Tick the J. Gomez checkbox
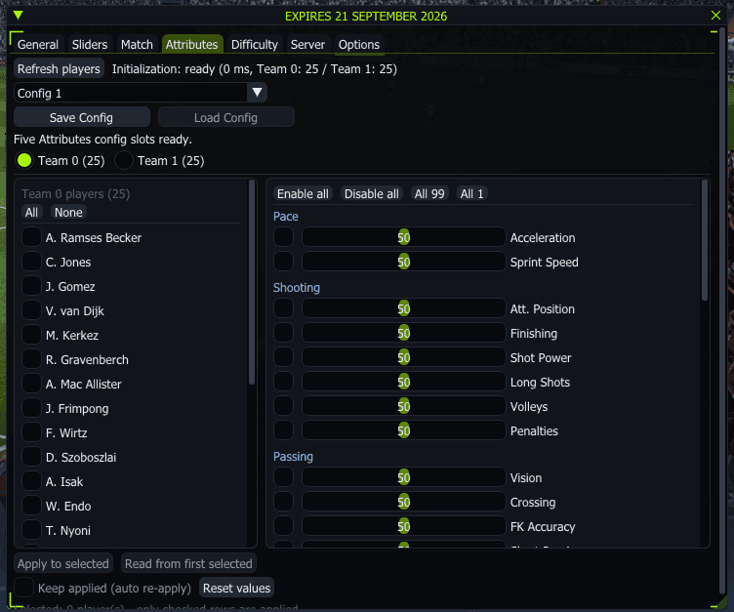 click(31, 286)
